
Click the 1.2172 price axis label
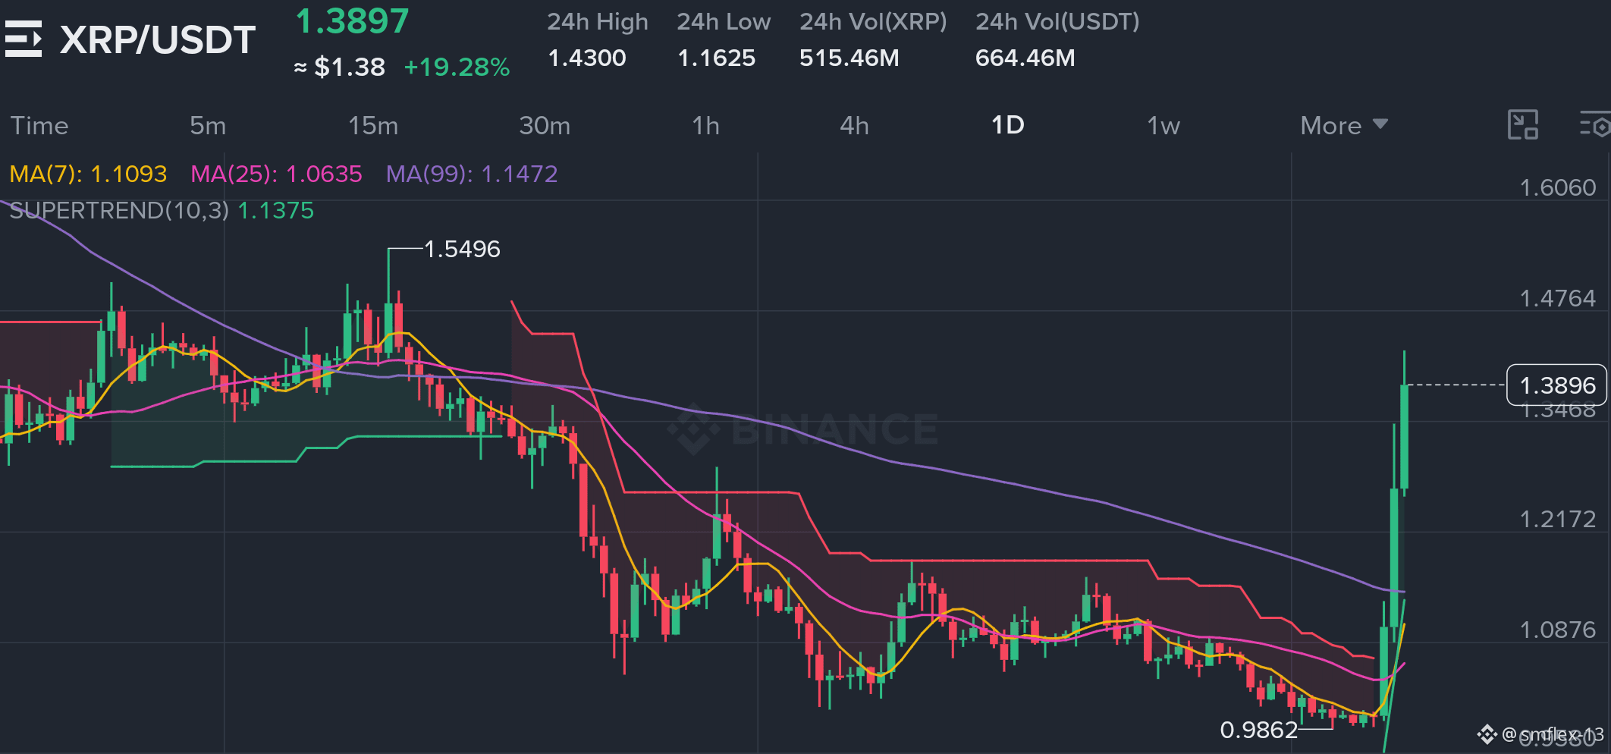coord(1558,519)
